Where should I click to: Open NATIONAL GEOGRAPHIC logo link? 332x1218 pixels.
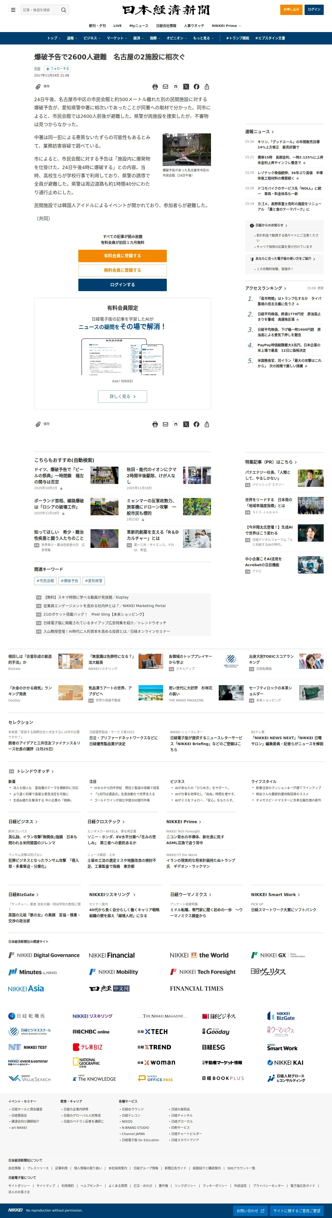86,1062
